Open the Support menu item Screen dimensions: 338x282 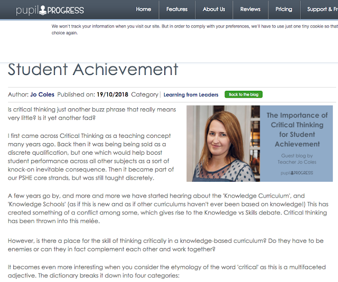coord(322,10)
